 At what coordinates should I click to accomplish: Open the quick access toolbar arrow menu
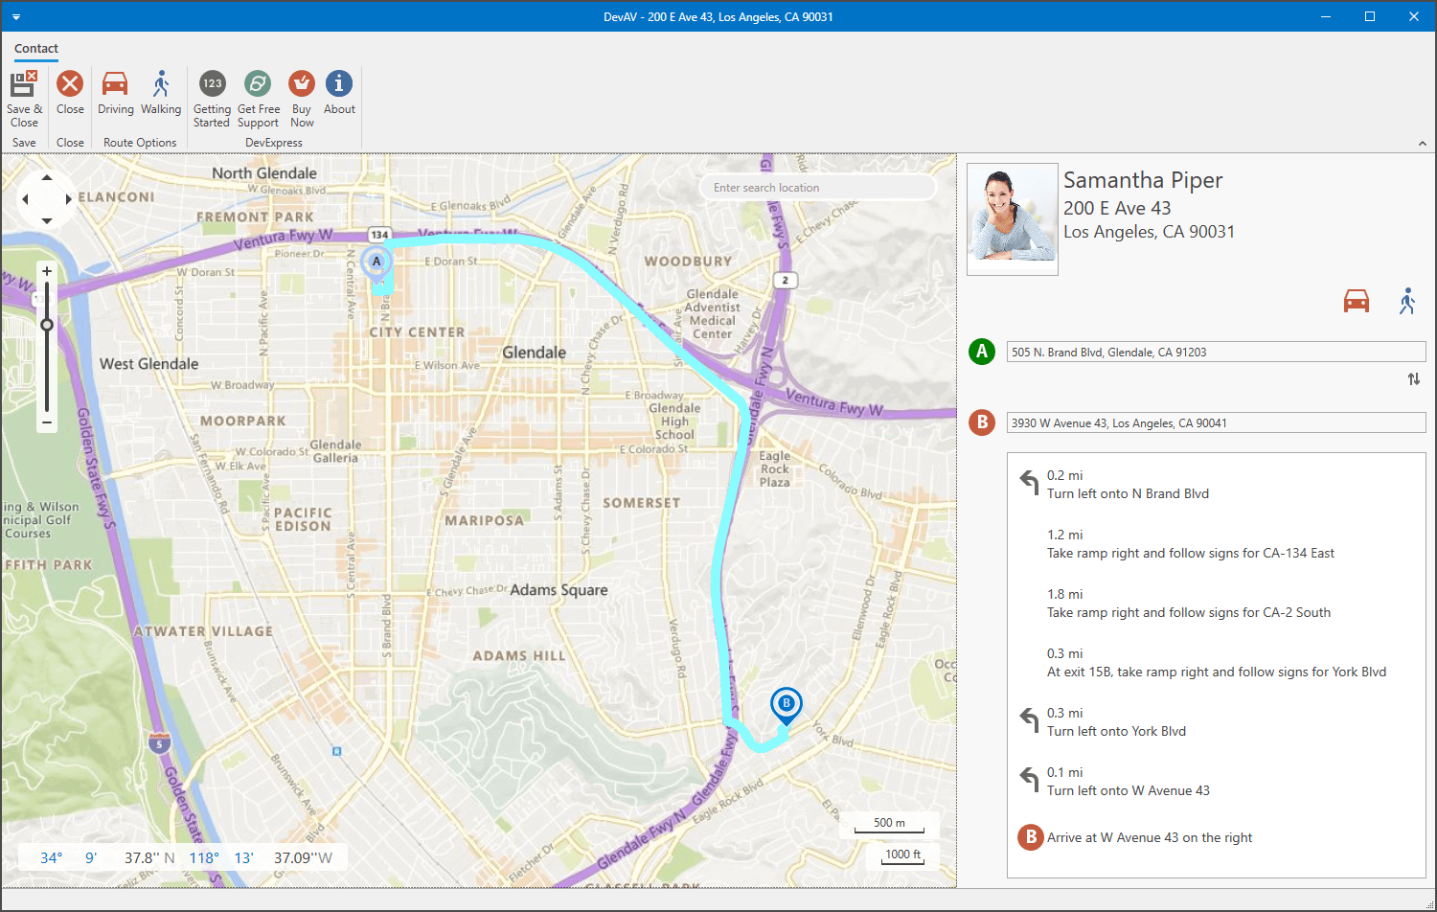15,16
